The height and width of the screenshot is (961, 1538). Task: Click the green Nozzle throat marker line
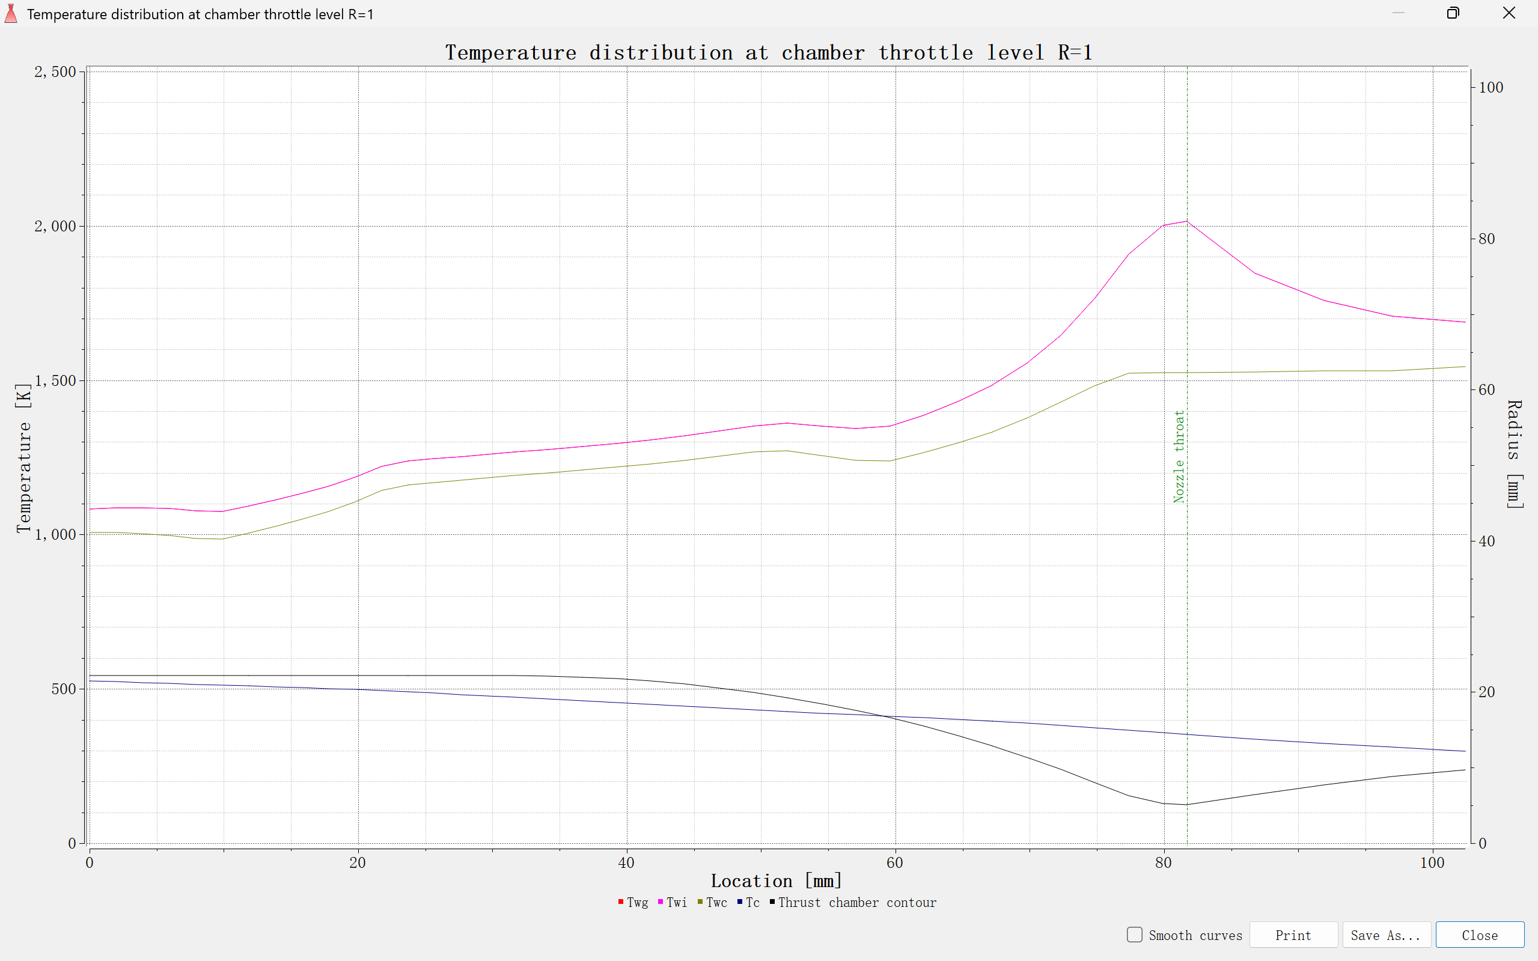(x=1187, y=572)
